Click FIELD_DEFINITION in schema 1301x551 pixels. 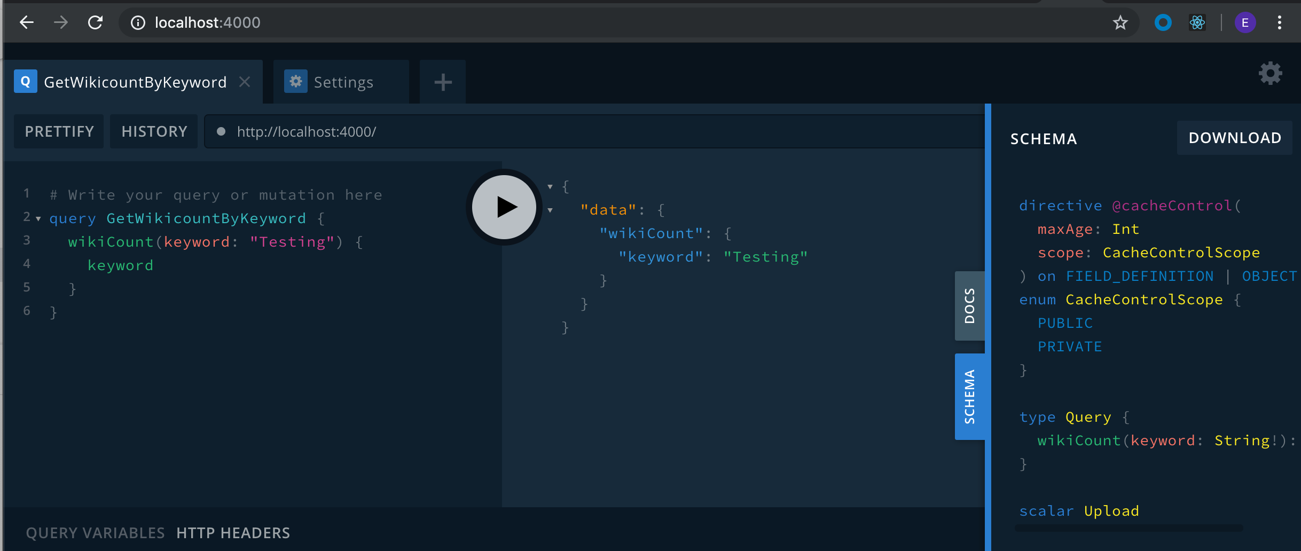pos(1140,276)
